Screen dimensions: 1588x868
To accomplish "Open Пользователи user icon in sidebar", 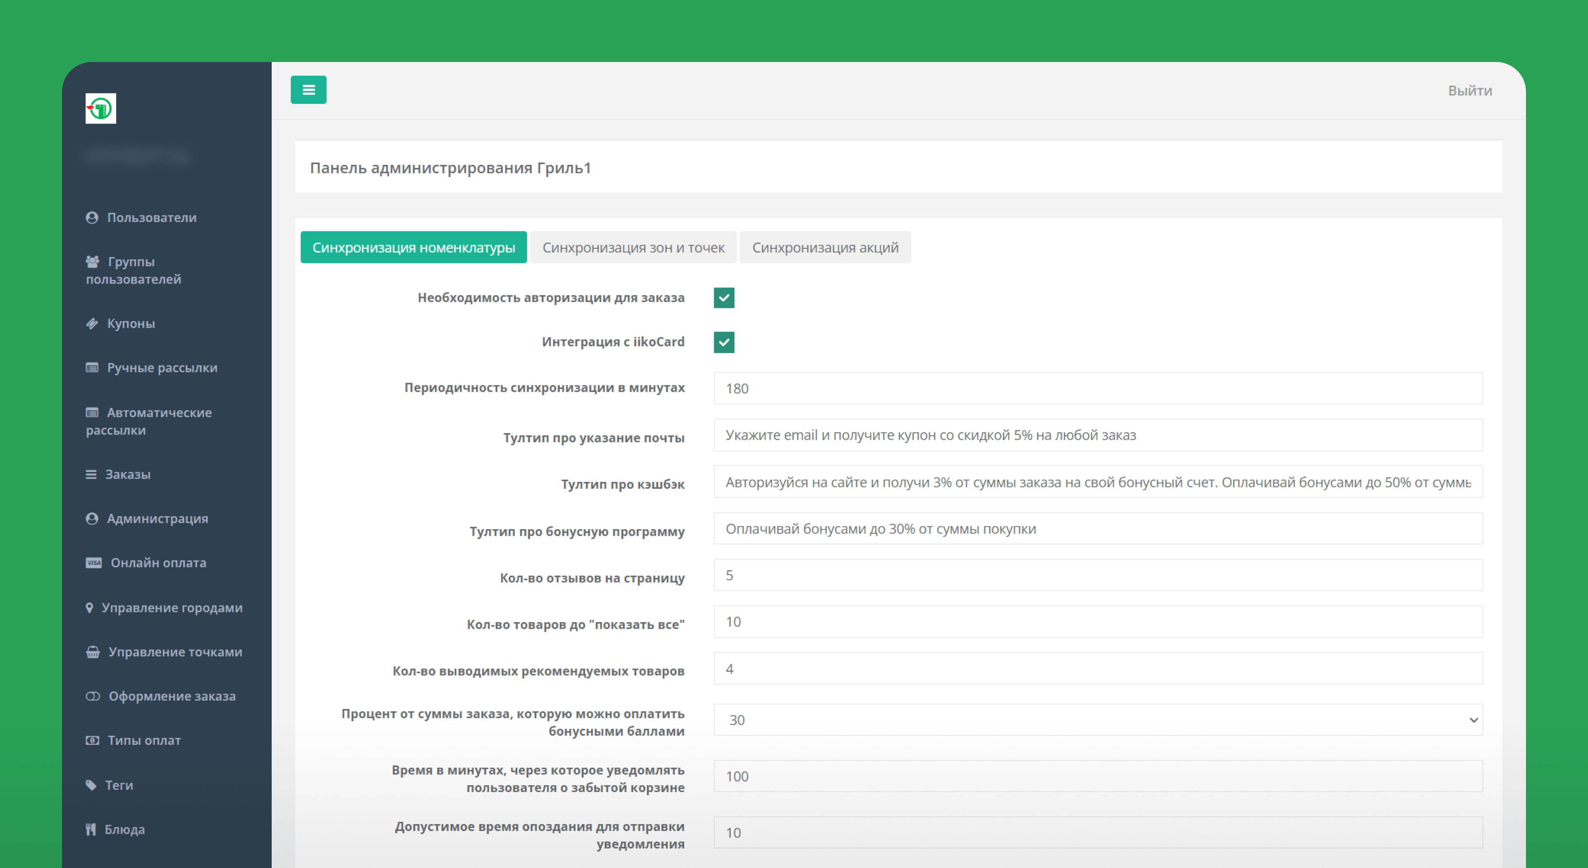I will pos(92,217).
